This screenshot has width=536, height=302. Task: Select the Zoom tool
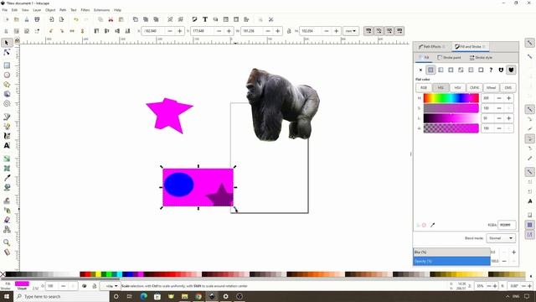pyautogui.click(x=7, y=242)
